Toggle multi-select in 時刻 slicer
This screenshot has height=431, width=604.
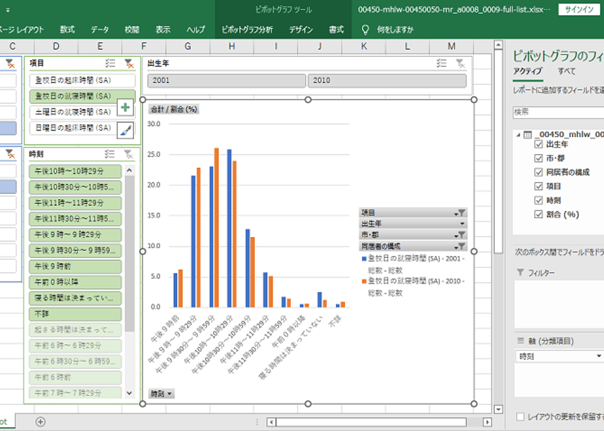(110, 154)
